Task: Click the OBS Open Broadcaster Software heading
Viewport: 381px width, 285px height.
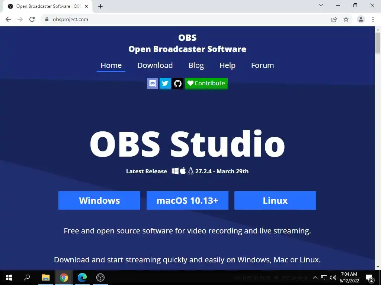Action: [x=188, y=43]
